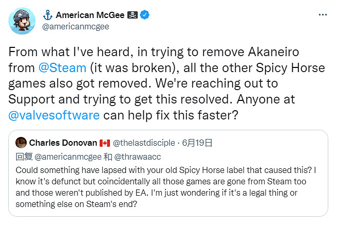Open the @Steam mention link
This screenshot has height=225, width=337.
tap(59, 67)
